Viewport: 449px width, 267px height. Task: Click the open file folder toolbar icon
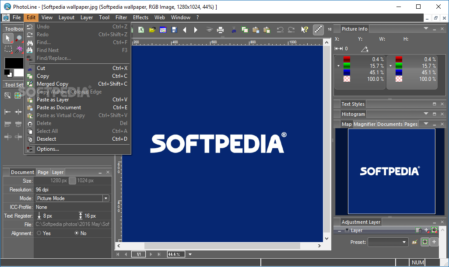tap(152, 30)
